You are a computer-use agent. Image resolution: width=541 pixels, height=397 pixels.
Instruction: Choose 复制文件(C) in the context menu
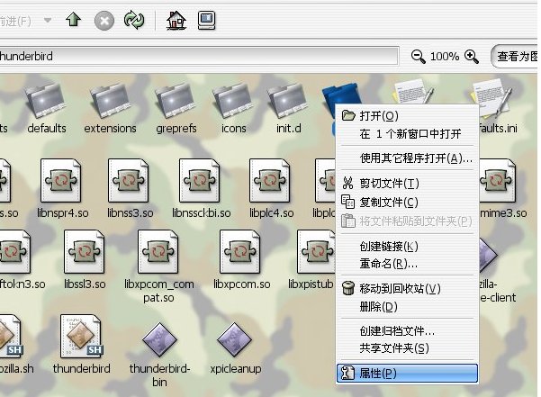tap(407, 203)
